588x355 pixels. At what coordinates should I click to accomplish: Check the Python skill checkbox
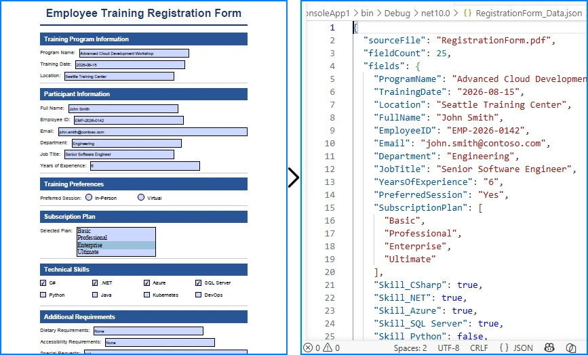pos(43,295)
